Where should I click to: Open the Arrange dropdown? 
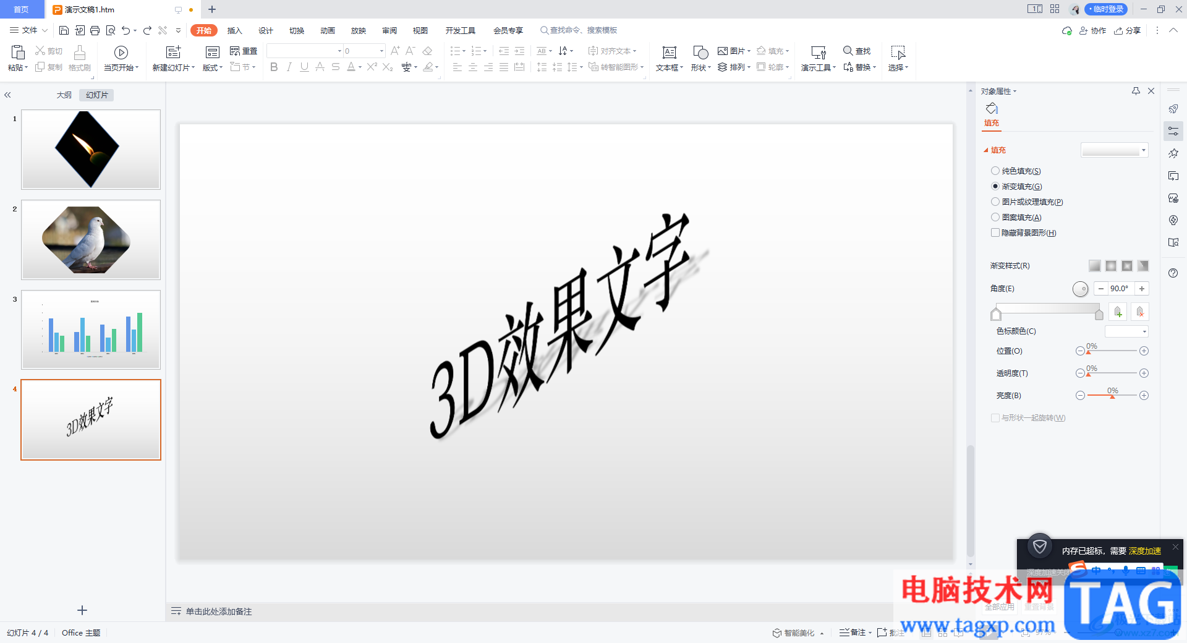click(734, 67)
